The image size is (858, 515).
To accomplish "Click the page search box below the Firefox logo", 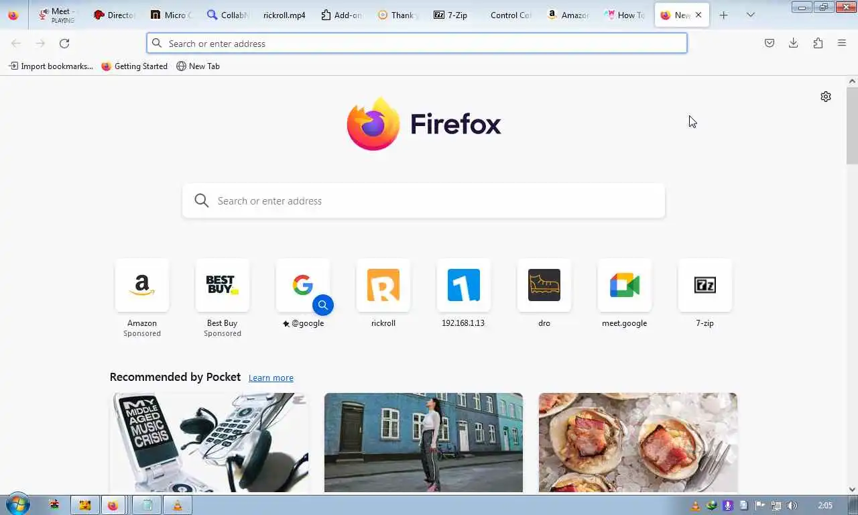I will click(x=424, y=201).
